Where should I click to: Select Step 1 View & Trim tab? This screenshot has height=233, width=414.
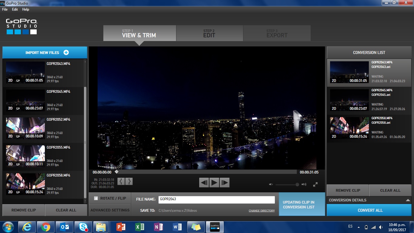139,33
